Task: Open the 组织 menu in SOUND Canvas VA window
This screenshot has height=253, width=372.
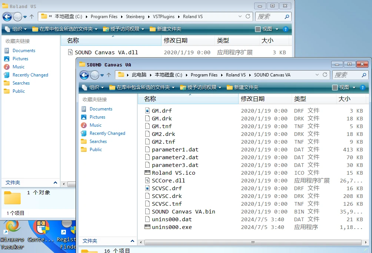Action: coord(93,88)
